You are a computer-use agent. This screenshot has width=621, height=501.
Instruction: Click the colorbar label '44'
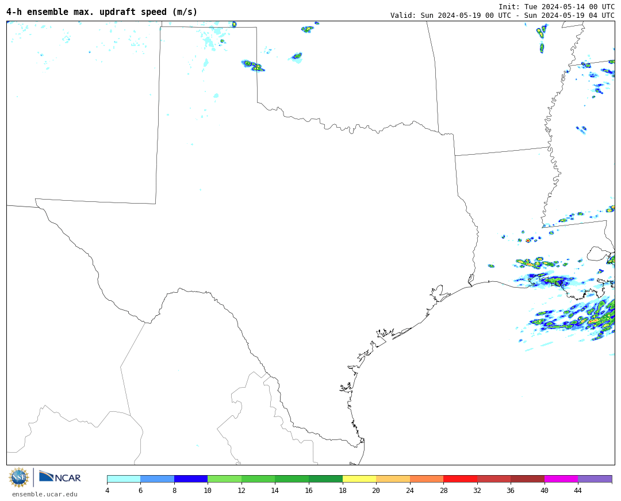578,490
